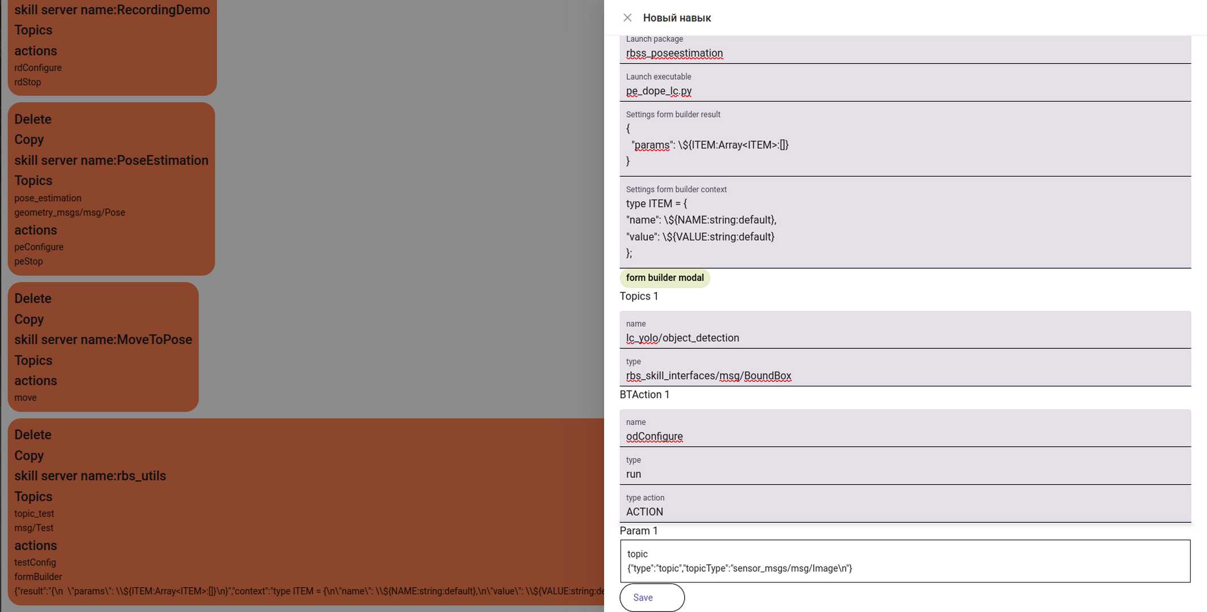The width and height of the screenshot is (1207, 612).
Task: Edit the Settings form builder result textarea
Action: click(904, 145)
